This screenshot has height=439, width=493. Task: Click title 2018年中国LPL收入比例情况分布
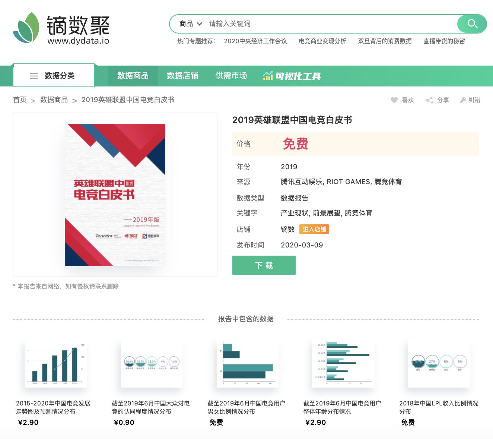439,407
